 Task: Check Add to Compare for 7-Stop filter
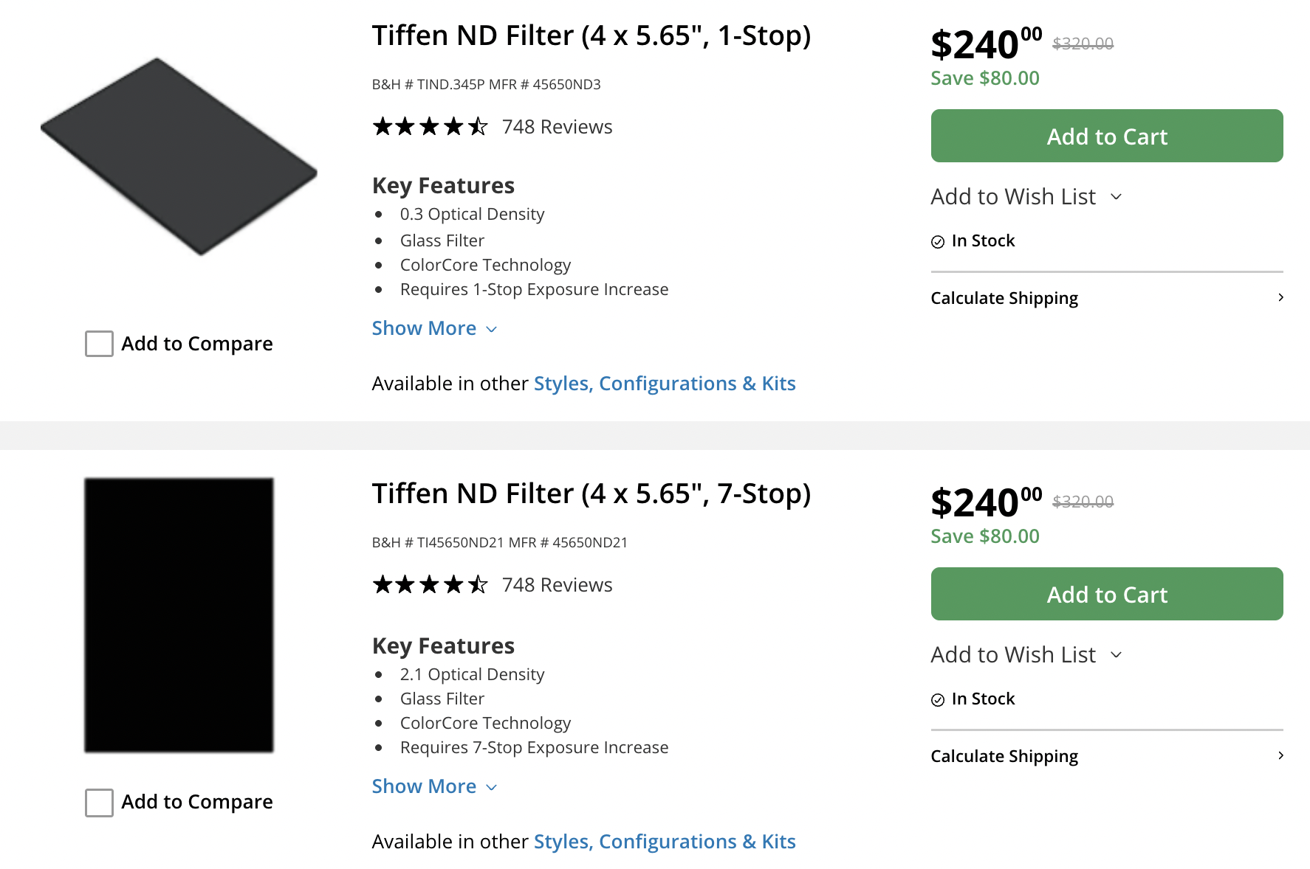click(99, 802)
